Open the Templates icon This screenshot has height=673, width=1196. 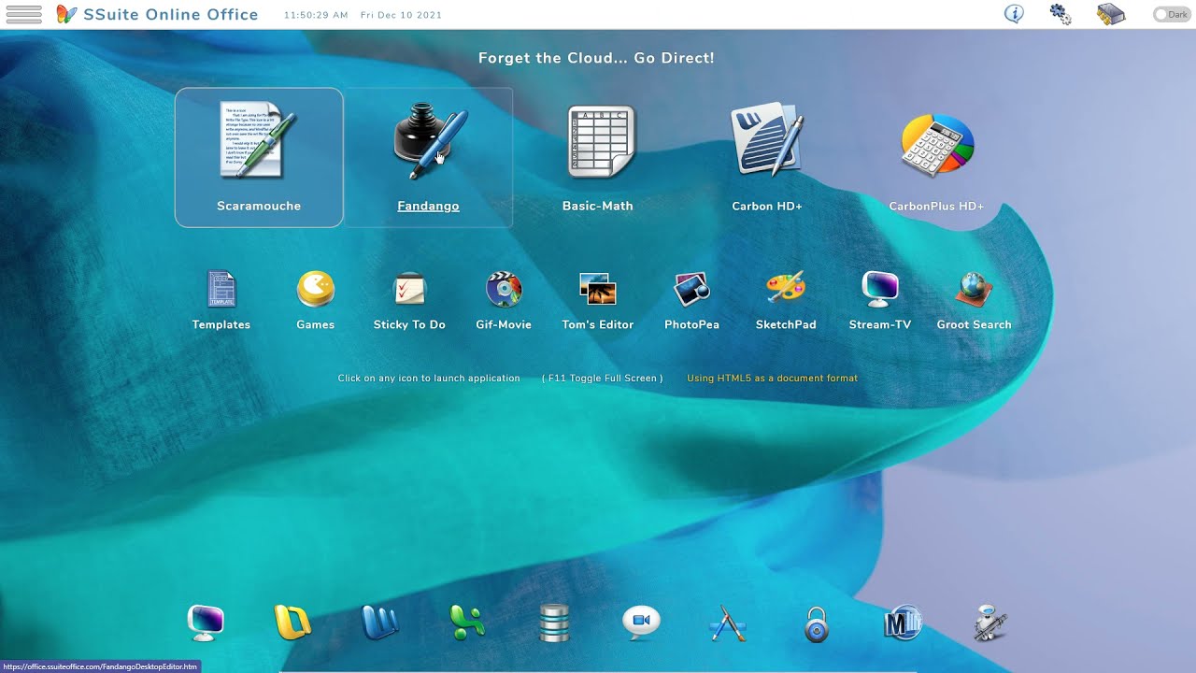coord(221,289)
